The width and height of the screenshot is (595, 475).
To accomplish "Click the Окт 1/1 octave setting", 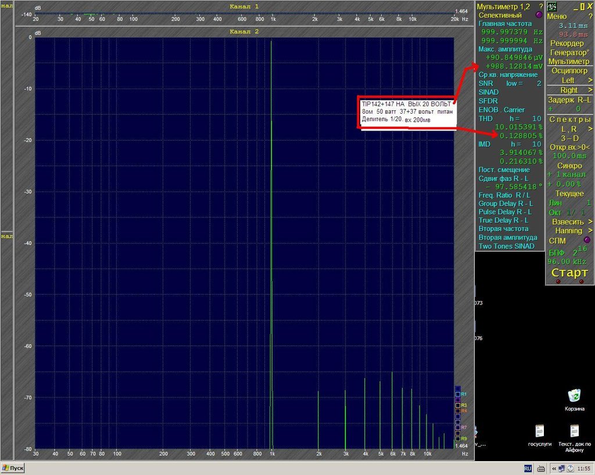I will tap(567, 212).
